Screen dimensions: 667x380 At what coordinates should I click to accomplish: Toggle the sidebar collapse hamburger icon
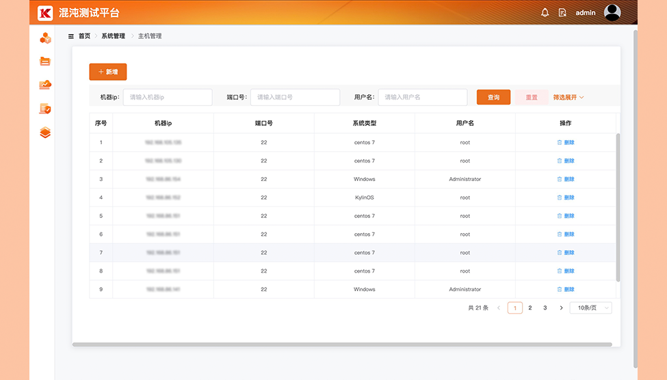point(71,36)
